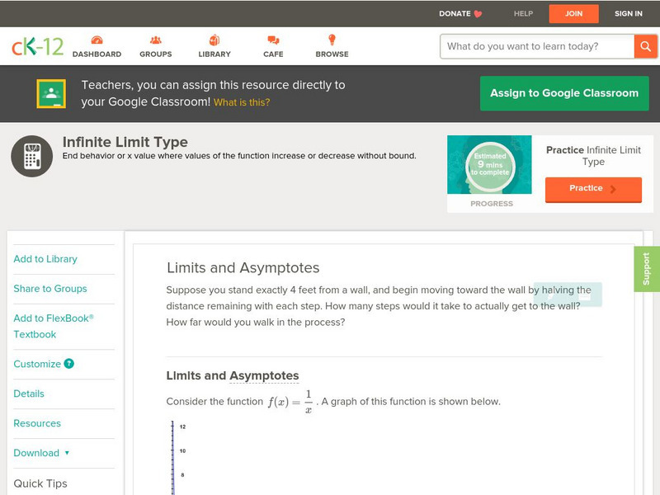This screenshot has height=495, width=660.
Task: Open the Cafe chat icon
Action: tap(273, 40)
